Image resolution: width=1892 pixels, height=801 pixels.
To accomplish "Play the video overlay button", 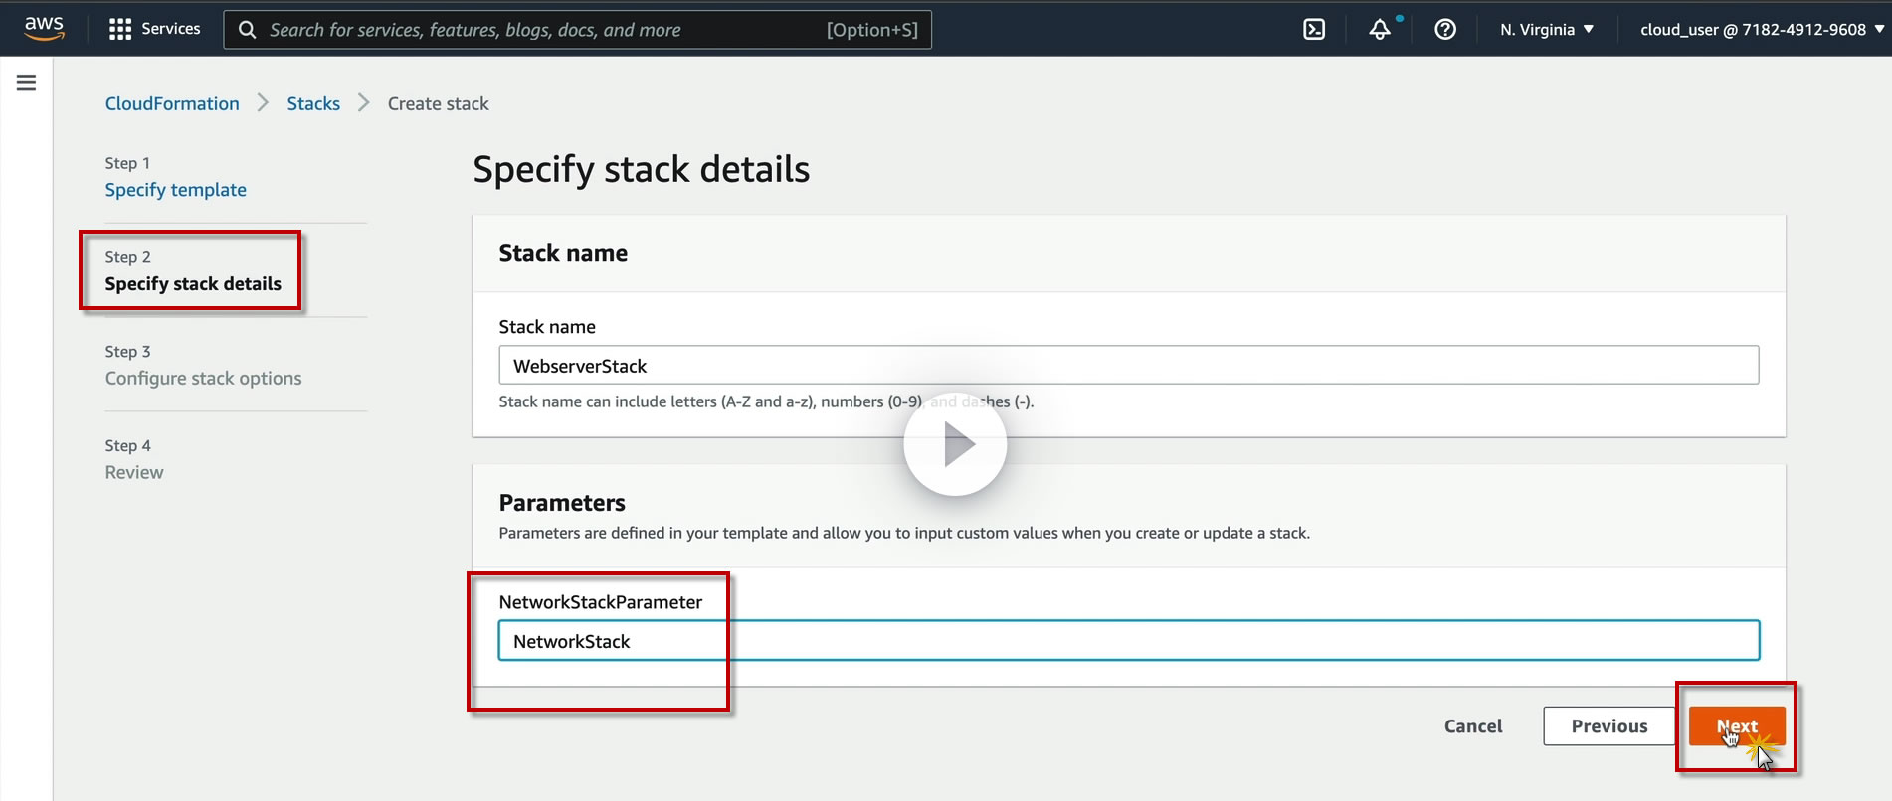I will pyautogui.click(x=955, y=444).
